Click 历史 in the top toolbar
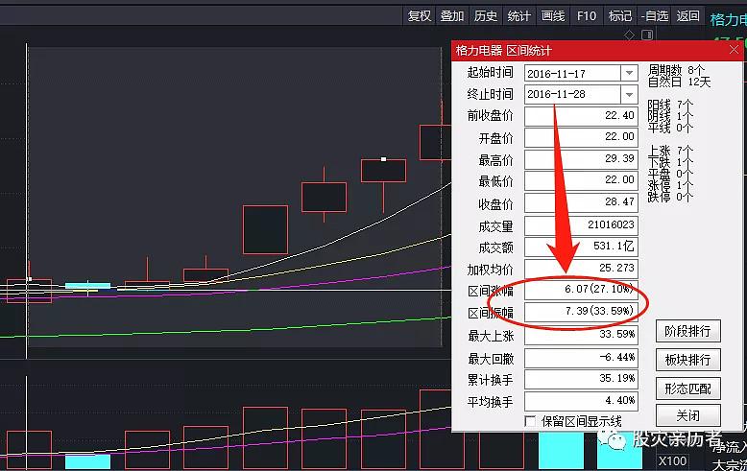747x471 pixels. coord(486,15)
